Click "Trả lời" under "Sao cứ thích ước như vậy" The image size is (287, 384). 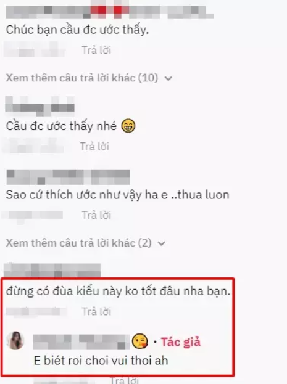tap(96, 215)
